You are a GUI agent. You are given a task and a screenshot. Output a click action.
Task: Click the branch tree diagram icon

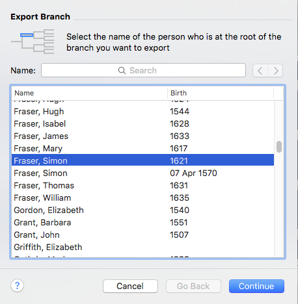pyautogui.click(x=33, y=41)
